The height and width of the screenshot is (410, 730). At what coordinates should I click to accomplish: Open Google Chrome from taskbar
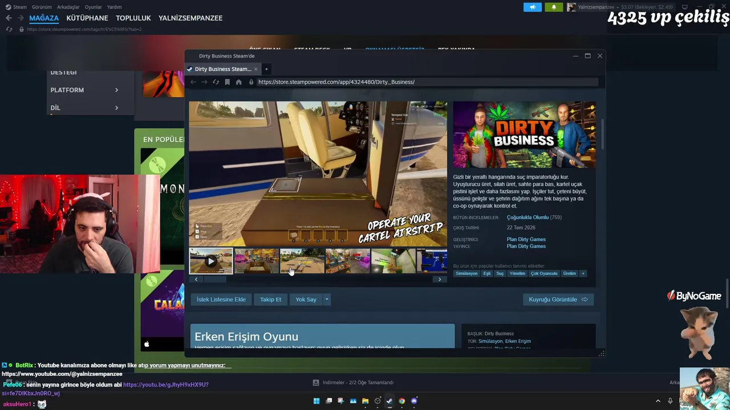tap(402, 401)
